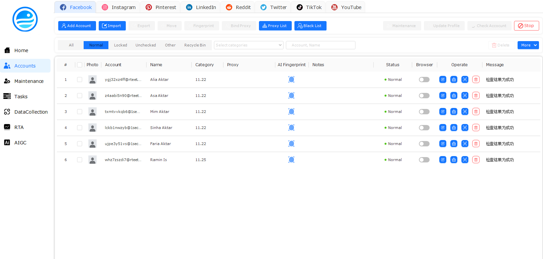Open DataCollection in the sidebar
This screenshot has height=259, width=543.
(x=25, y=112)
